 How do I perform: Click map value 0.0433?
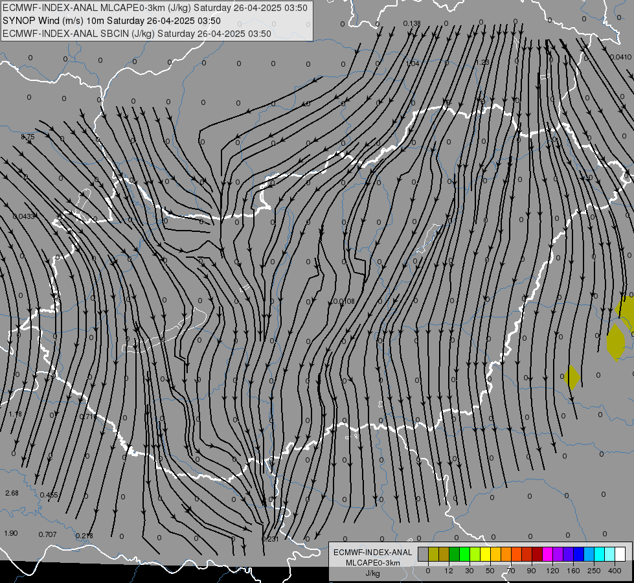coord(24,216)
